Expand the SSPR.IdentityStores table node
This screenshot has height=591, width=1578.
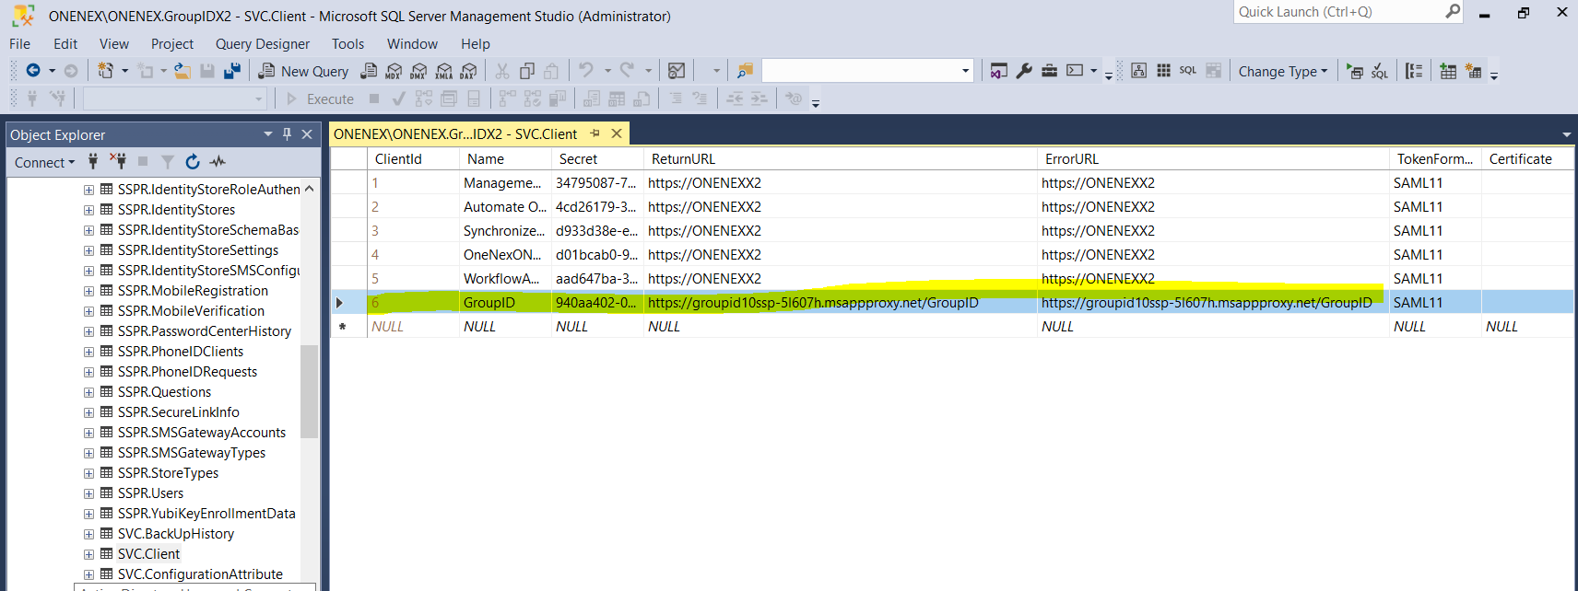pyautogui.click(x=89, y=210)
